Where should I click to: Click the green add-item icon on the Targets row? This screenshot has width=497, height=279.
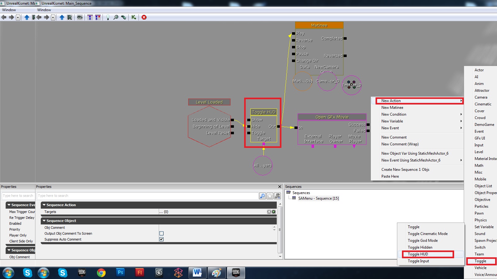[x=274, y=212]
